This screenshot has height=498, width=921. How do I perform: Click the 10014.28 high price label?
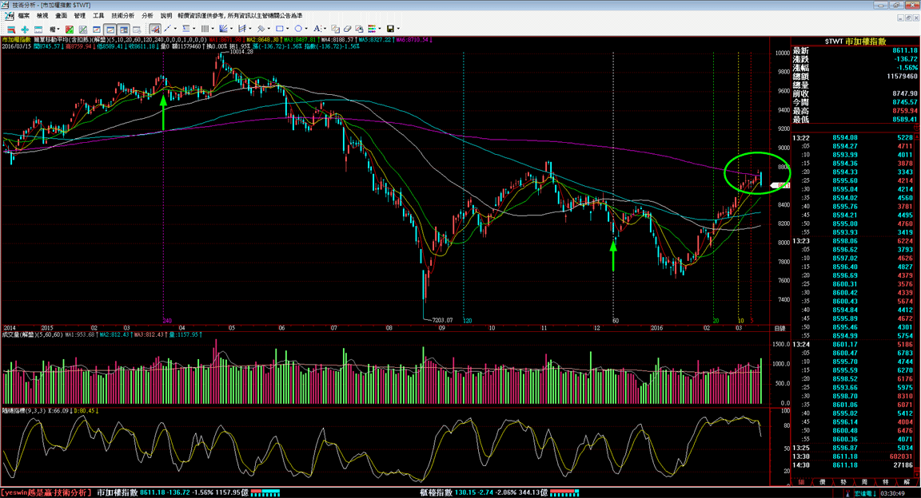(x=241, y=52)
